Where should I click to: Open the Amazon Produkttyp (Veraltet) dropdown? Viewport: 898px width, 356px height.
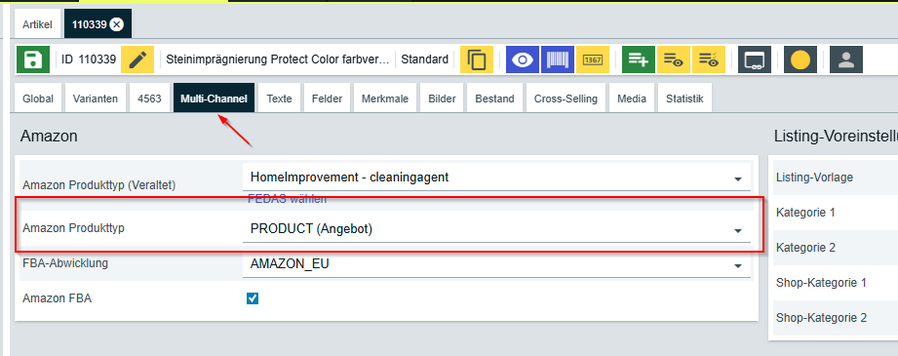click(496, 178)
